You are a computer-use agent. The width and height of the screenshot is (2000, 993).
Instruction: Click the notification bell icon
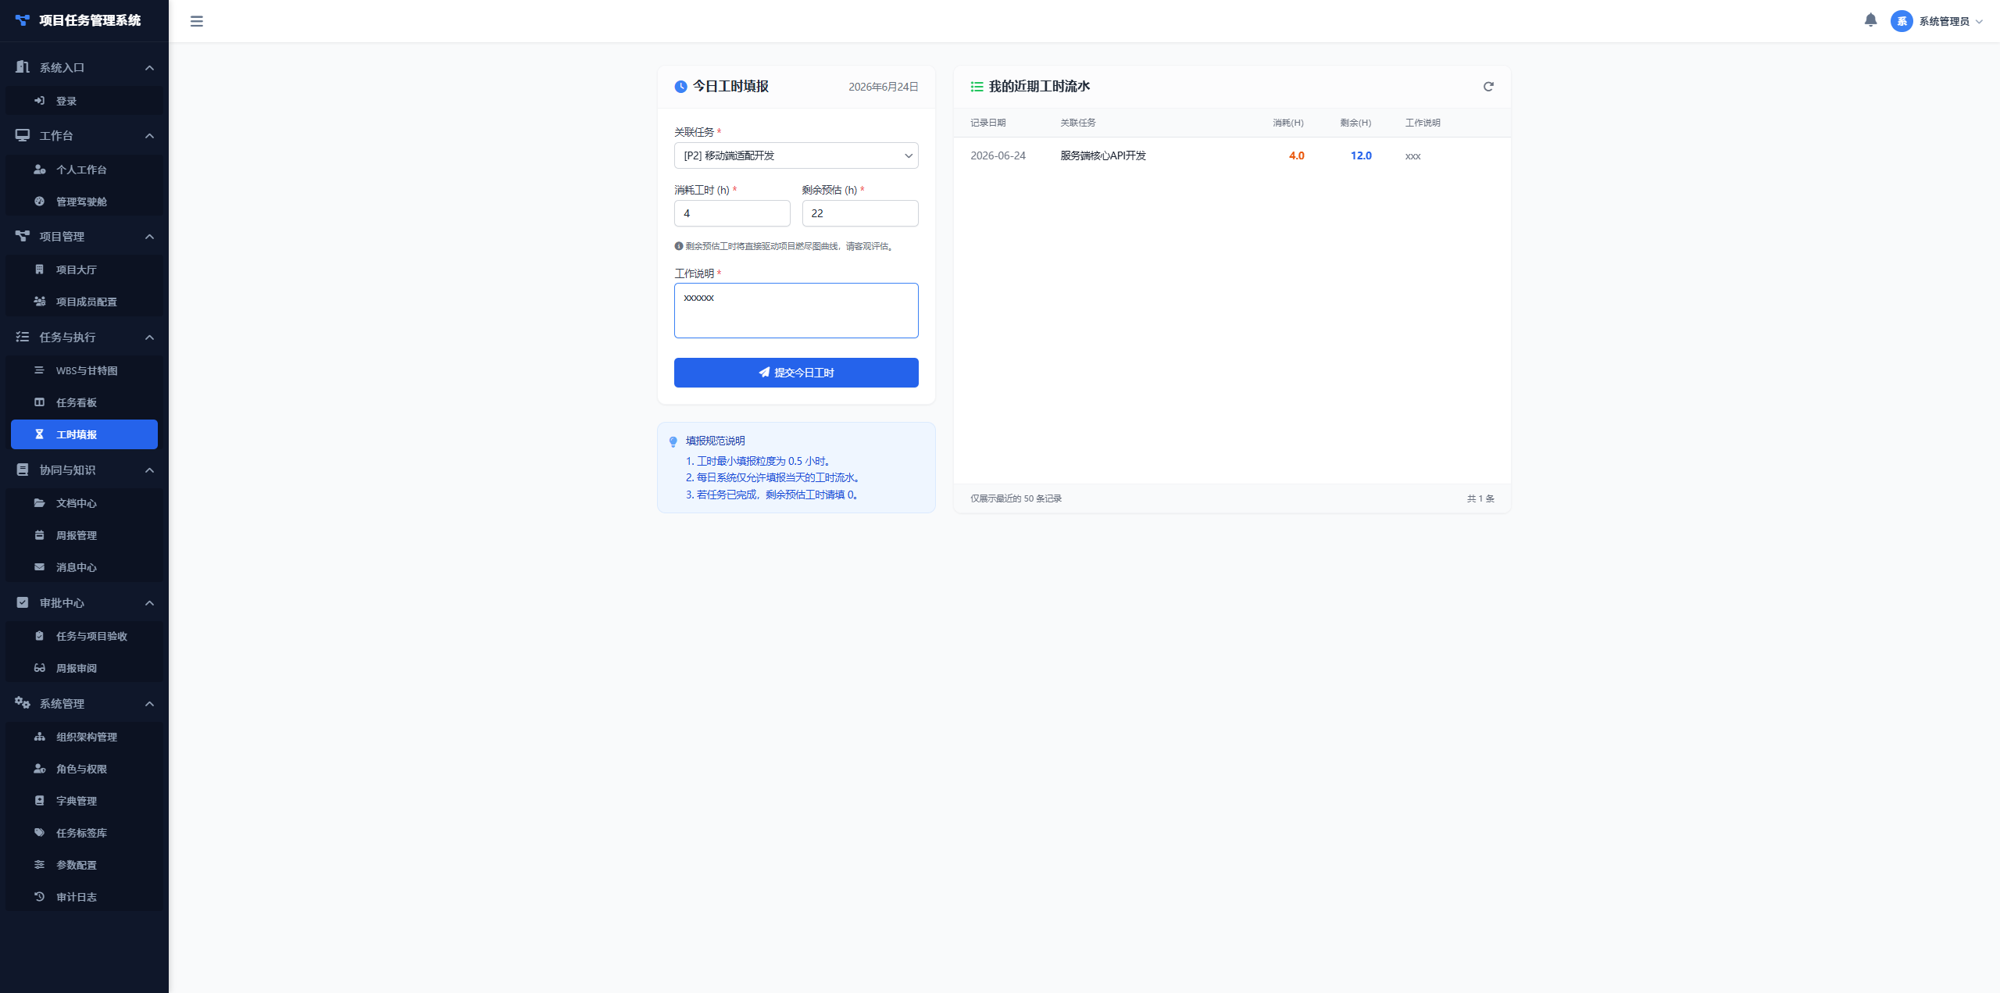tap(1870, 20)
